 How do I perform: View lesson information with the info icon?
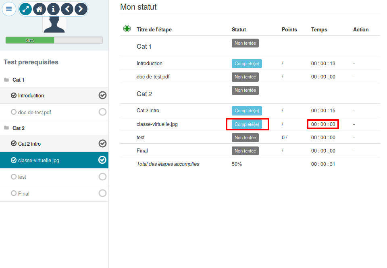click(x=53, y=9)
